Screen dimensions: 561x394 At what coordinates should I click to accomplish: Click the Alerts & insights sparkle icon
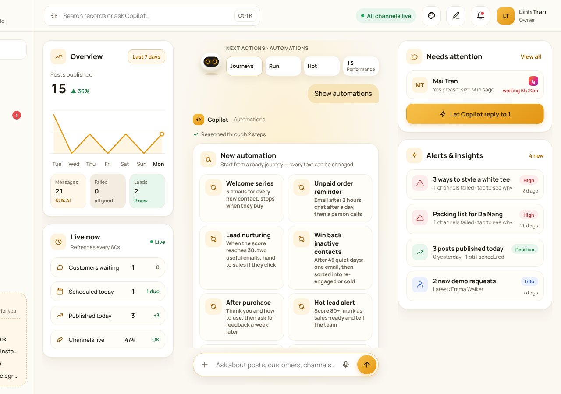coord(414,155)
